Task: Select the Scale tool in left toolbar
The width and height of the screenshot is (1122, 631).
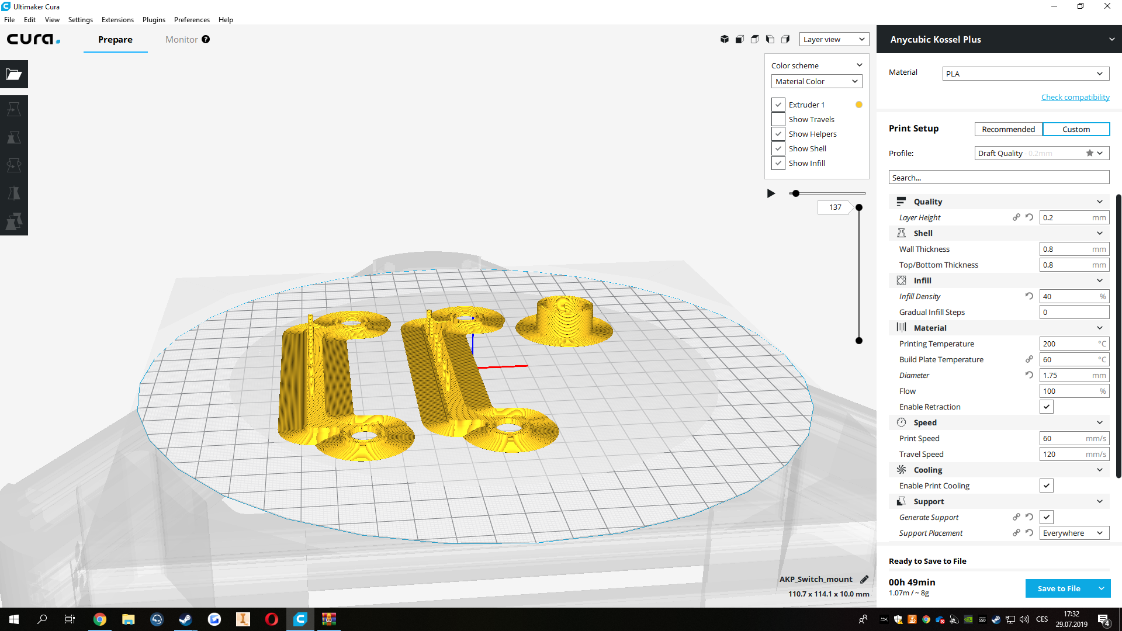Action: [x=14, y=137]
